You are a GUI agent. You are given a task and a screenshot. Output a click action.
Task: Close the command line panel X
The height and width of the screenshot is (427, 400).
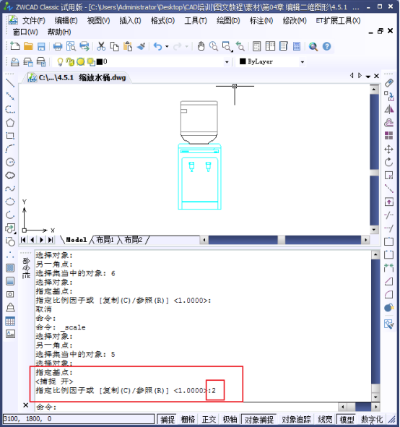pos(25,405)
